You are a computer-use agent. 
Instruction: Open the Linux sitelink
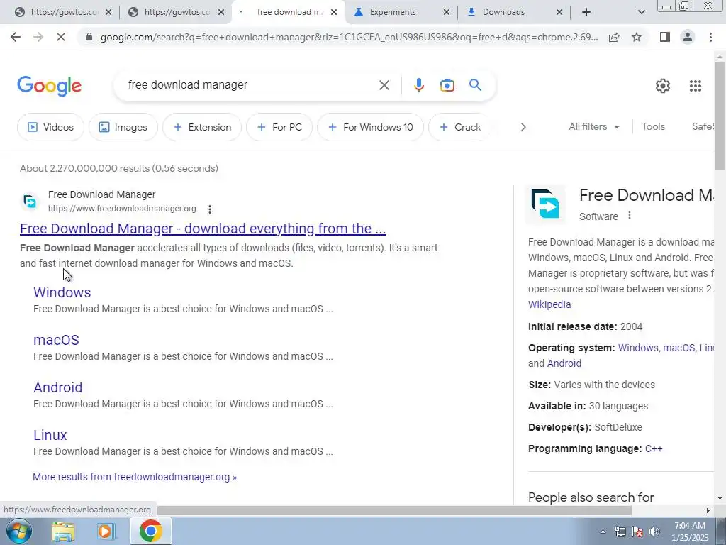[50, 435]
